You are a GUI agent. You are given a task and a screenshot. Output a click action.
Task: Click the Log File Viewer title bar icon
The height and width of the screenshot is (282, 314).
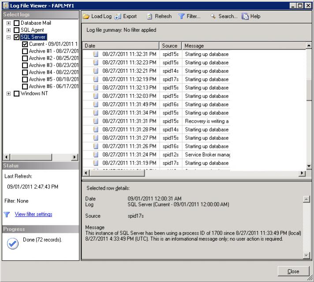pyautogui.click(x=6, y=6)
